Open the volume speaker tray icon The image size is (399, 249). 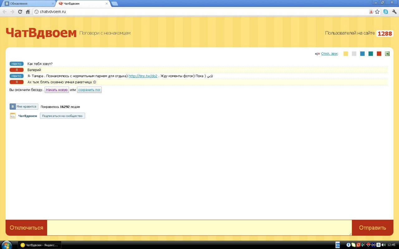click(x=383, y=245)
